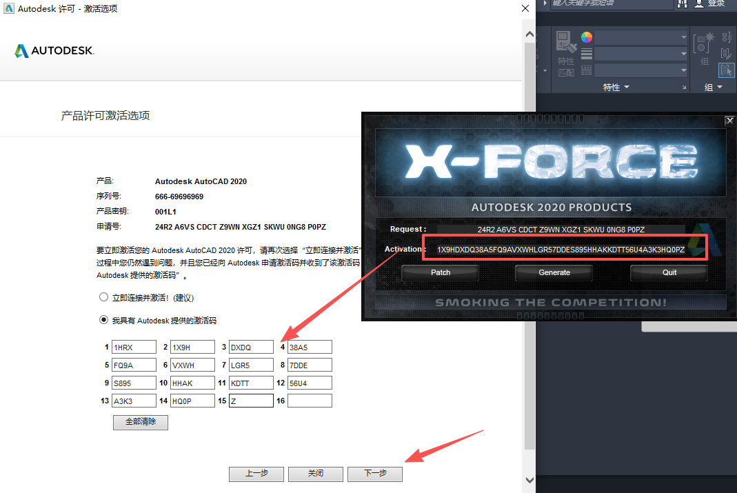Expand the partially hidden panel's small arrow left of 特性匹配
The image size is (737, 493).
(545, 71)
